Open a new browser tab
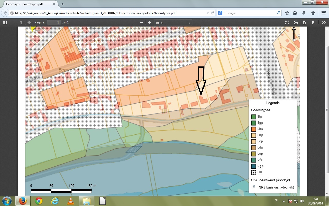This screenshot has width=329, height=206. coord(62,4)
